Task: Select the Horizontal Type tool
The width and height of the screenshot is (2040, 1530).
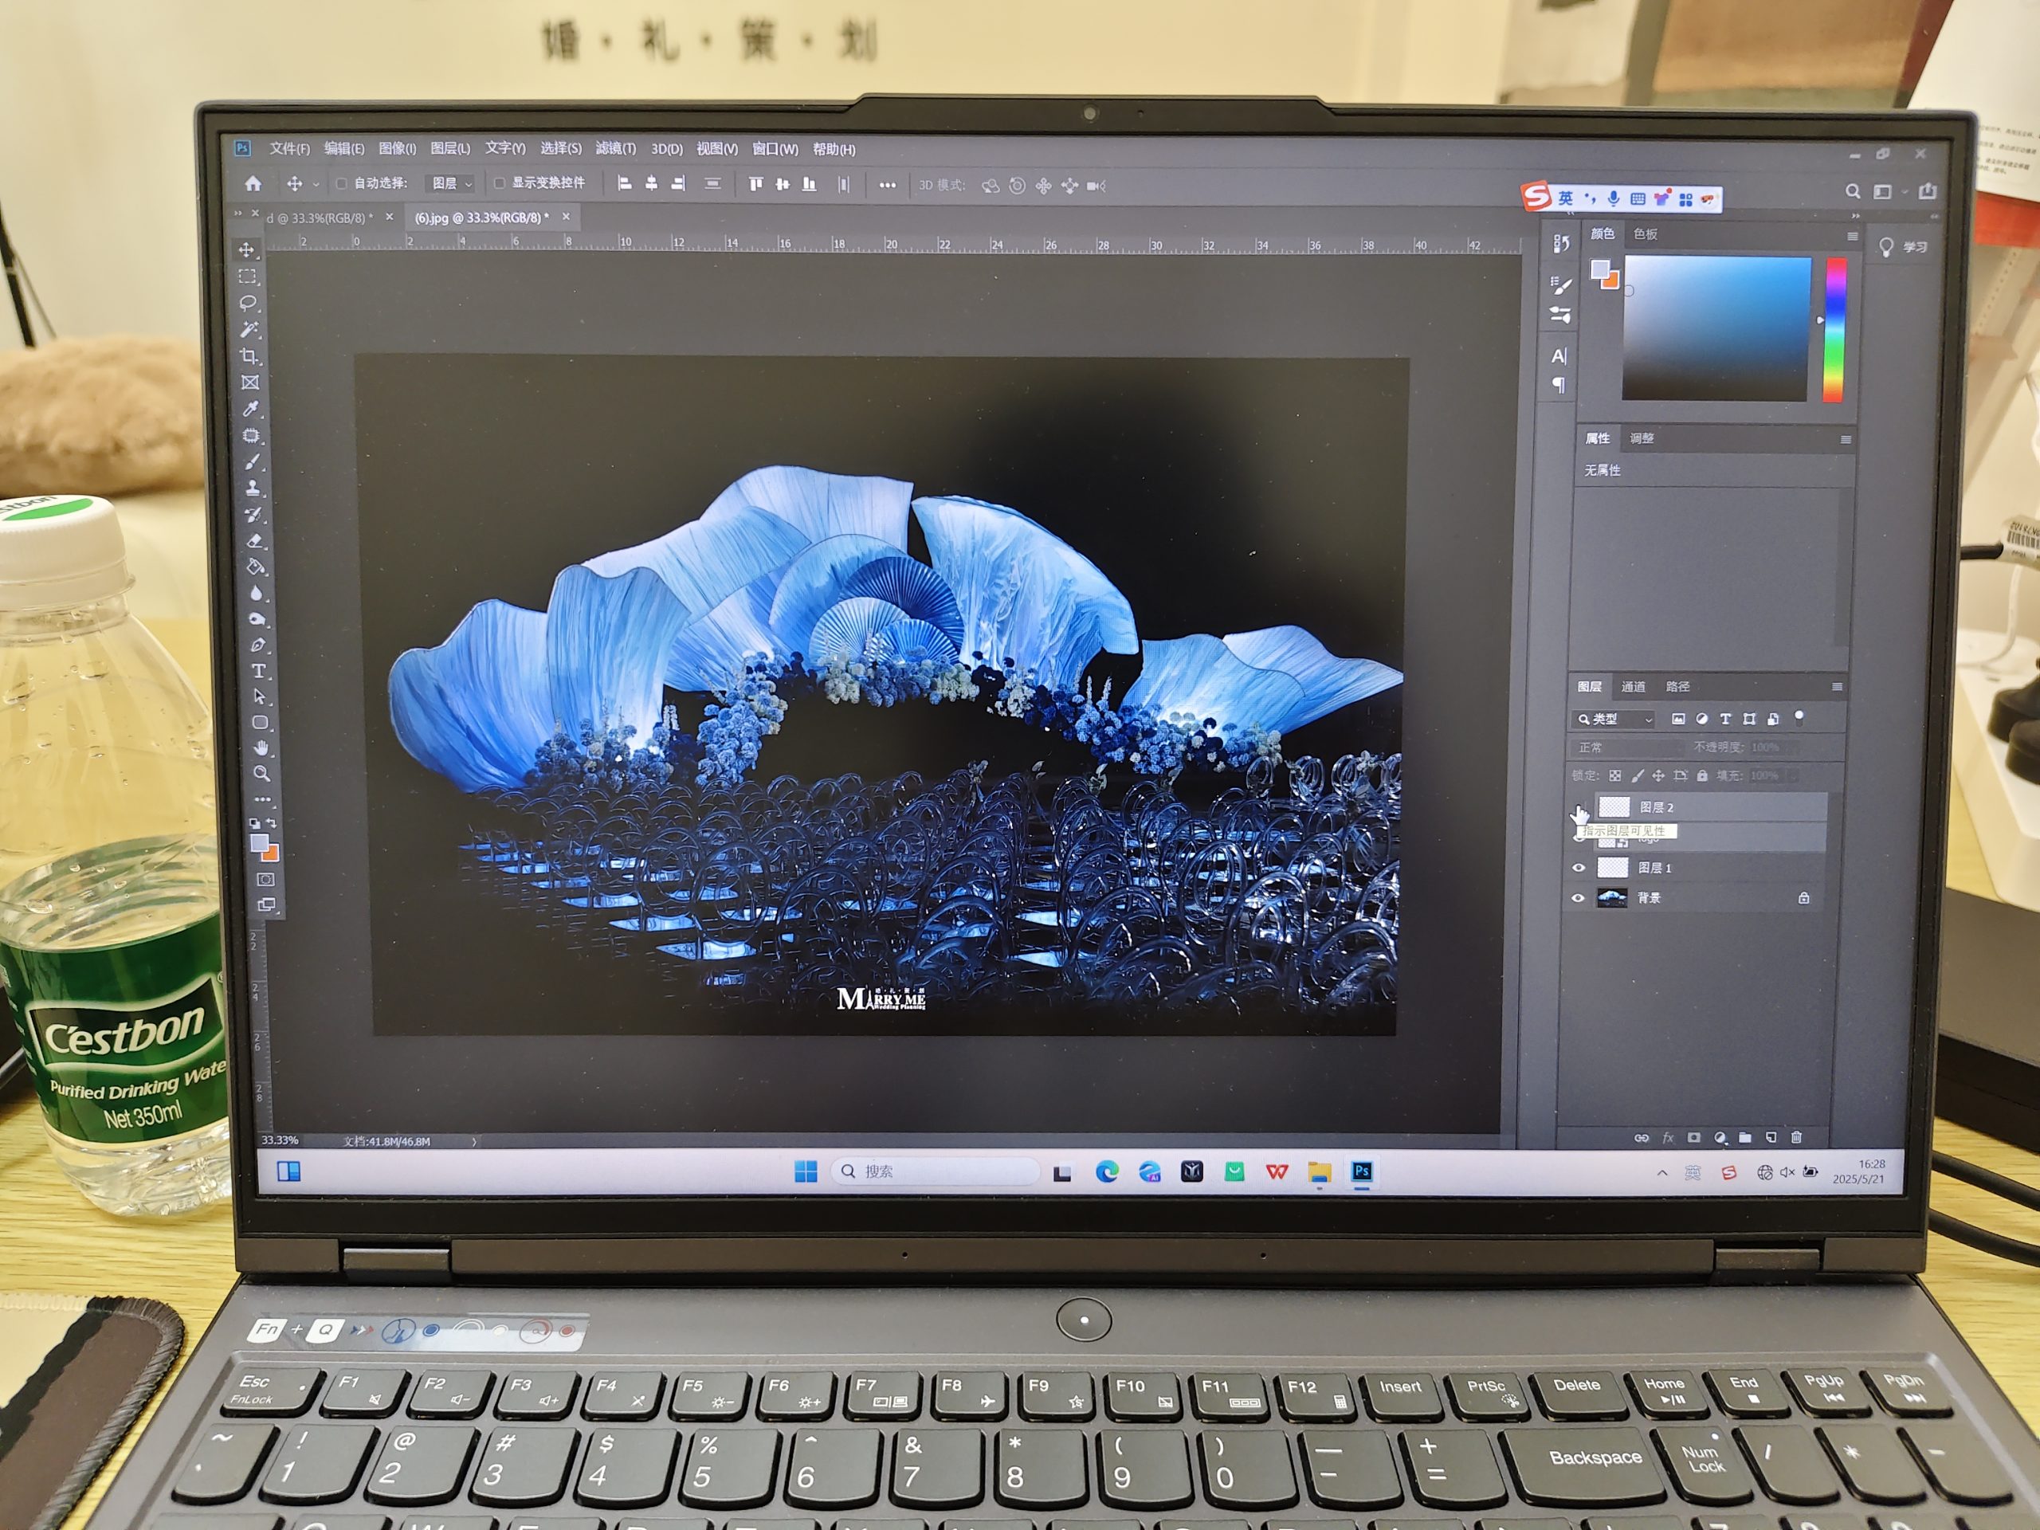Action: (258, 670)
